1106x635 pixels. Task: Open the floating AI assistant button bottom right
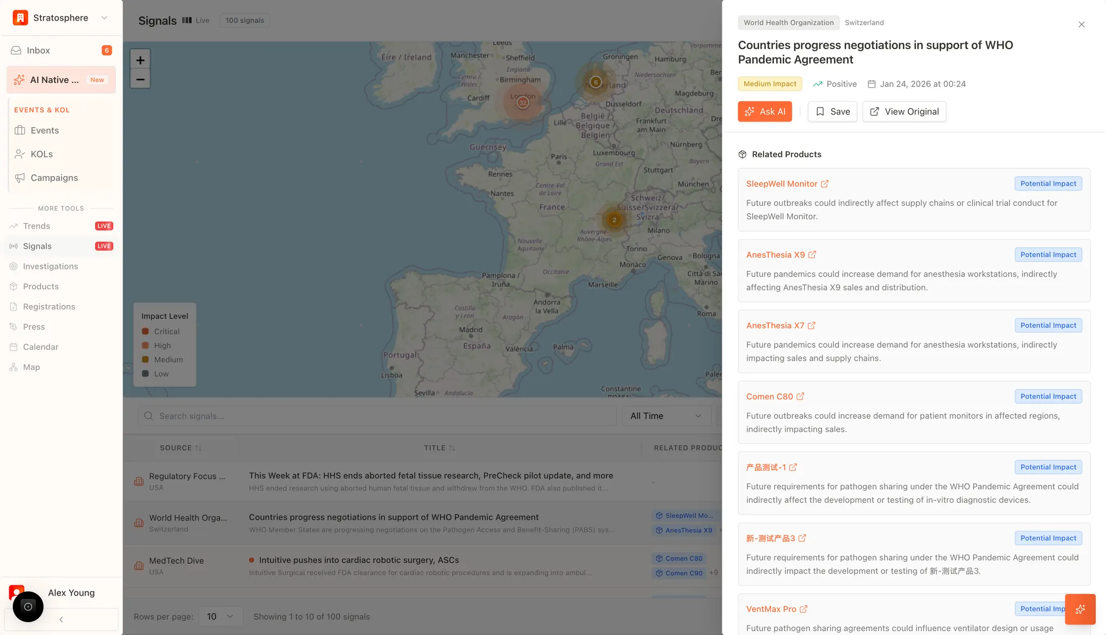[1080, 609]
